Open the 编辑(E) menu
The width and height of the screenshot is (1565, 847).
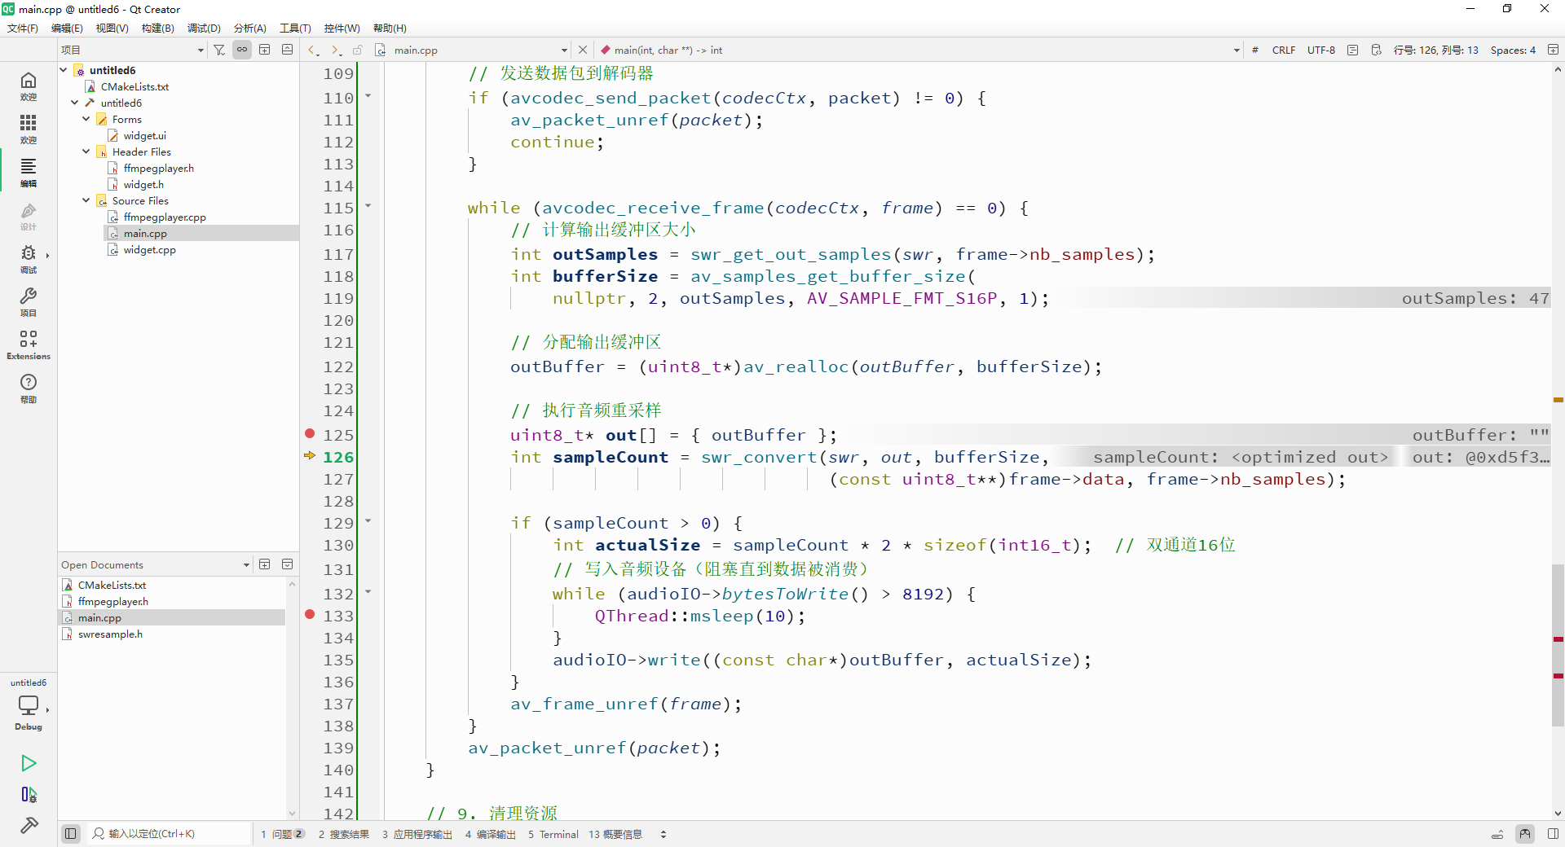67,28
